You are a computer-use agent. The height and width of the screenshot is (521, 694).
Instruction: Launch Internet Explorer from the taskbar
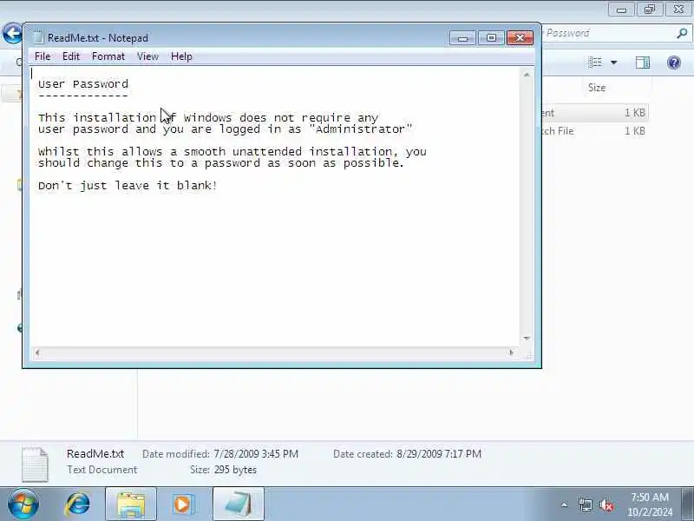pyautogui.click(x=78, y=505)
